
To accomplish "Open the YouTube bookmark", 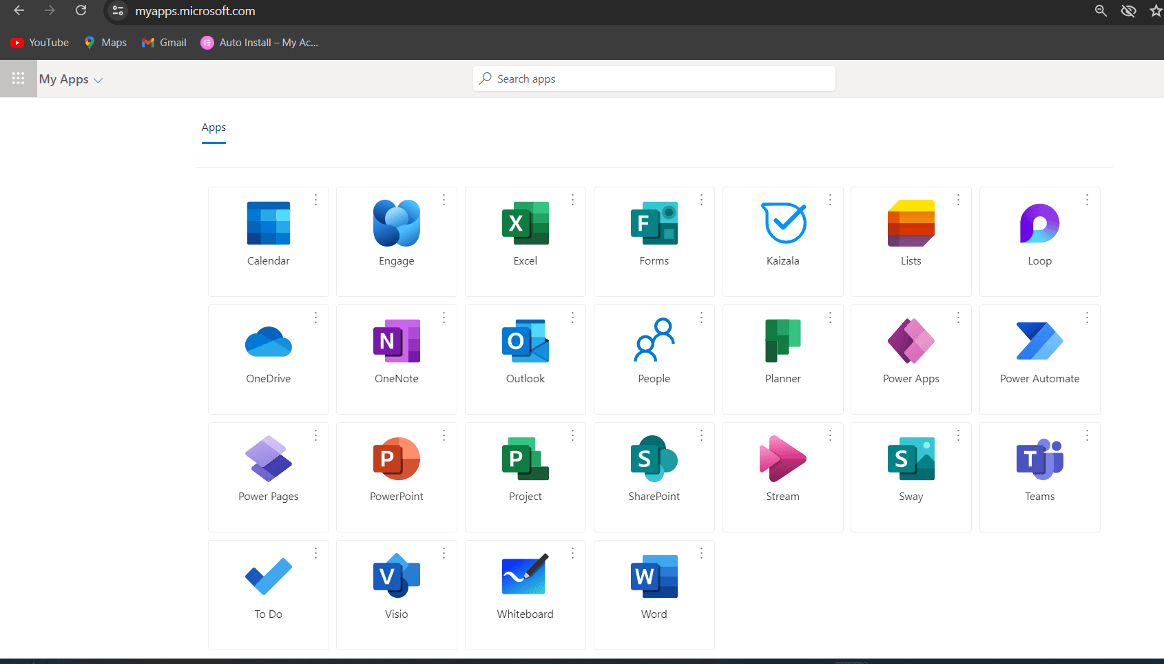I will pos(40,43).
